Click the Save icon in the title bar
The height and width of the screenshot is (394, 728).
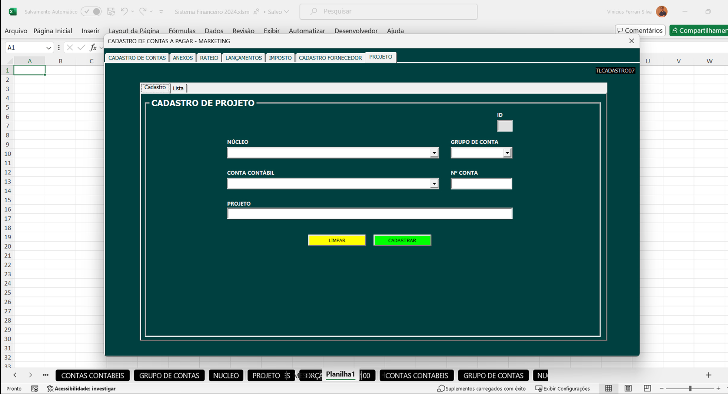[x=111, y=11]
